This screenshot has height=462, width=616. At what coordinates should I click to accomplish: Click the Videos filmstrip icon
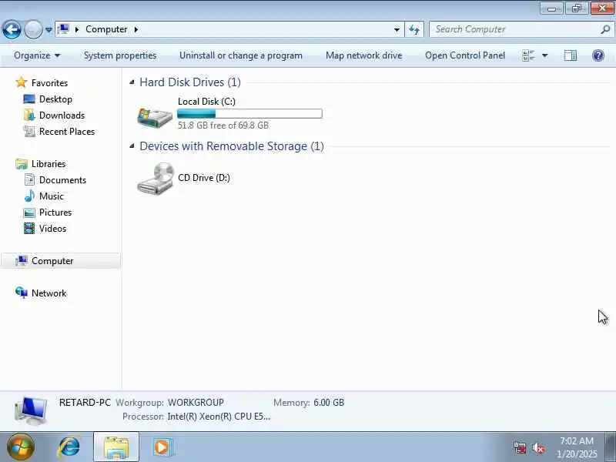pyautogui.click(x=29, y=228)
